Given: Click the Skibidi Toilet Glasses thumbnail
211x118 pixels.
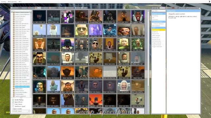Looking at the screenshot, I should (82, 87).
